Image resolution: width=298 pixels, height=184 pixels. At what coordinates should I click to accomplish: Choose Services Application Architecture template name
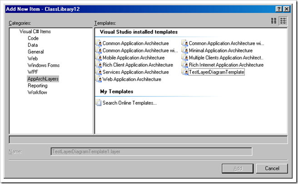tap(136, 72)
